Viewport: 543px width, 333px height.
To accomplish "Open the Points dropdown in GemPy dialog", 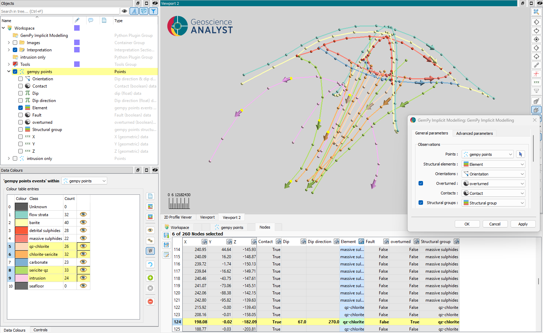I will (x=487, y=154).
